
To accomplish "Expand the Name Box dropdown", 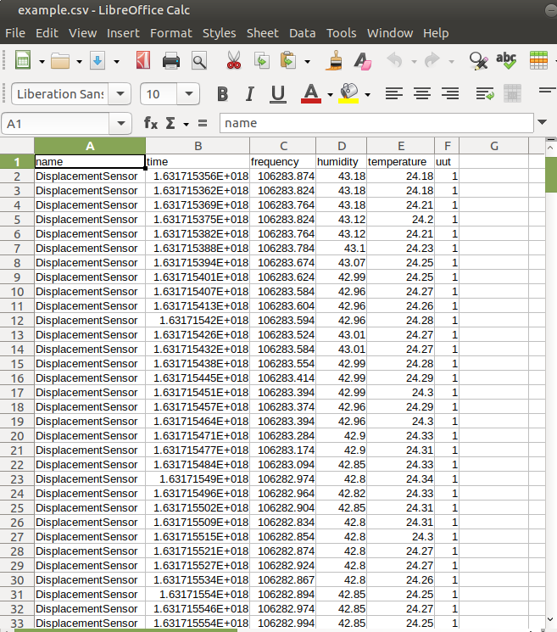I will click(x=120, y=123).
